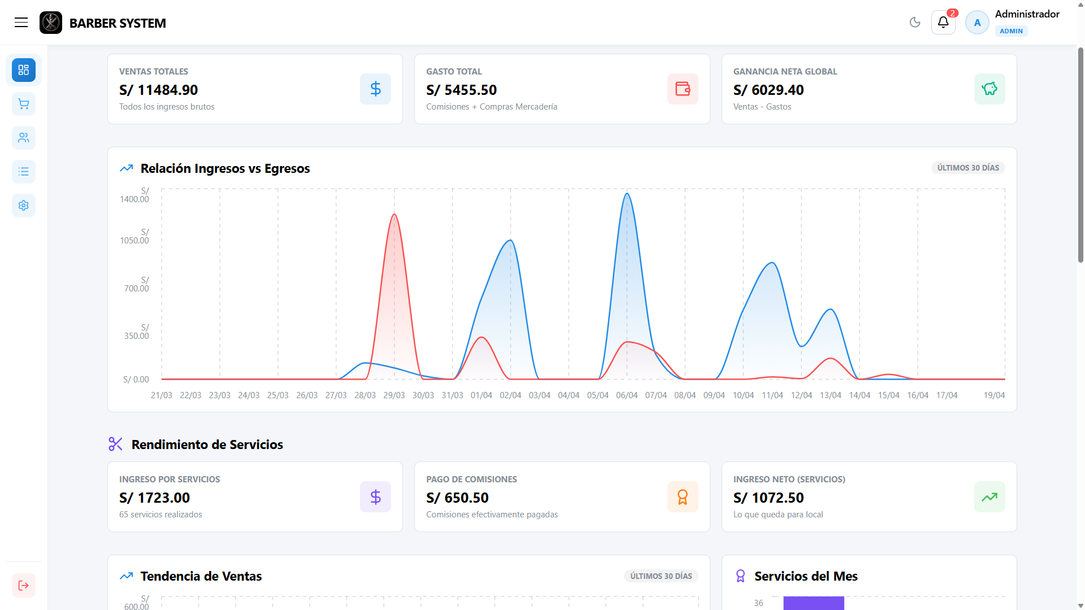Click the Todos los ingresos brutos subtitle
Screen dimensions: 1085x610
(167, 107)
